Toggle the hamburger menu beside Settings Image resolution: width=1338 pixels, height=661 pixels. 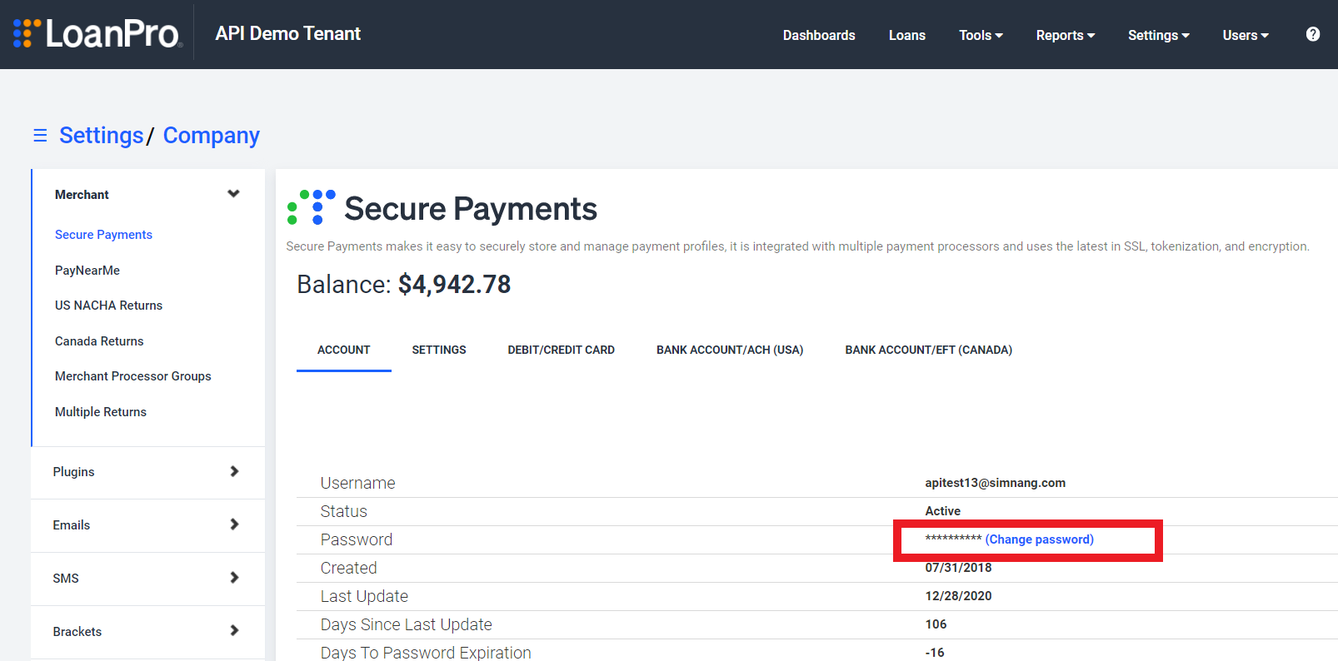click(40, 135)
